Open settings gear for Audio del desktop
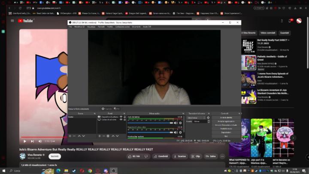309x174 pixels. coord(180,123)
